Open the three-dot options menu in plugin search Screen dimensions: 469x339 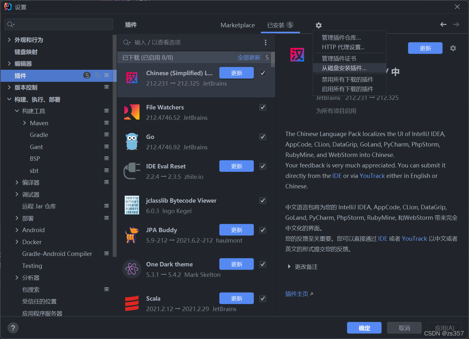click(266, 42)
